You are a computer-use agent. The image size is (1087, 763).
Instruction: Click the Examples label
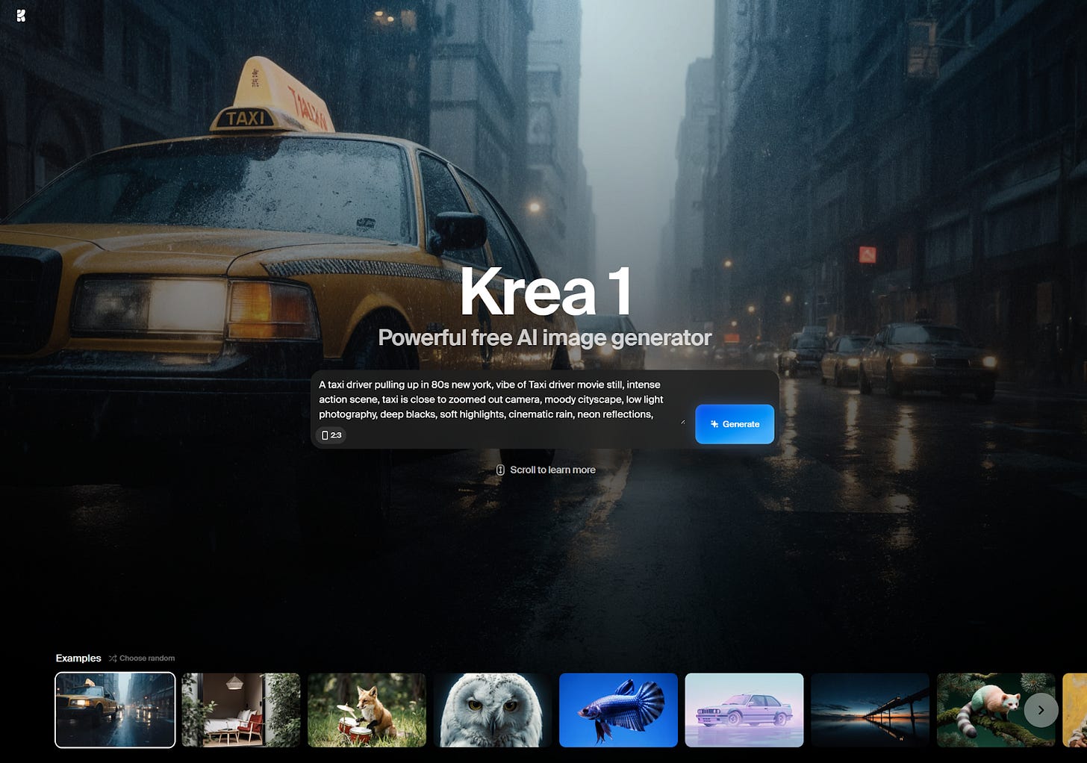[x=78, y=658]
